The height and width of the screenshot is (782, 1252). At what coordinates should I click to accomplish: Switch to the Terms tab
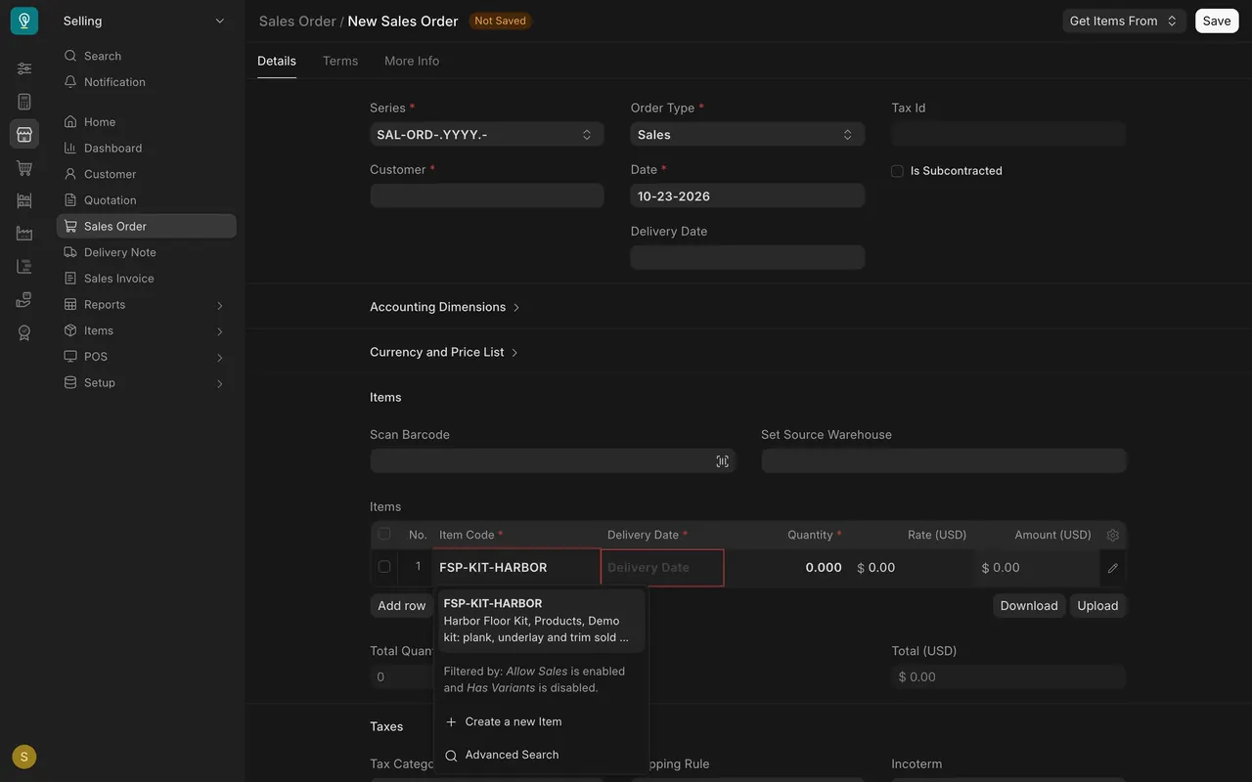point(340,61)
